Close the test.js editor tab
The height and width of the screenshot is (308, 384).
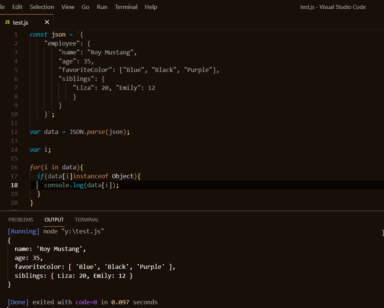tap(47, 22)
